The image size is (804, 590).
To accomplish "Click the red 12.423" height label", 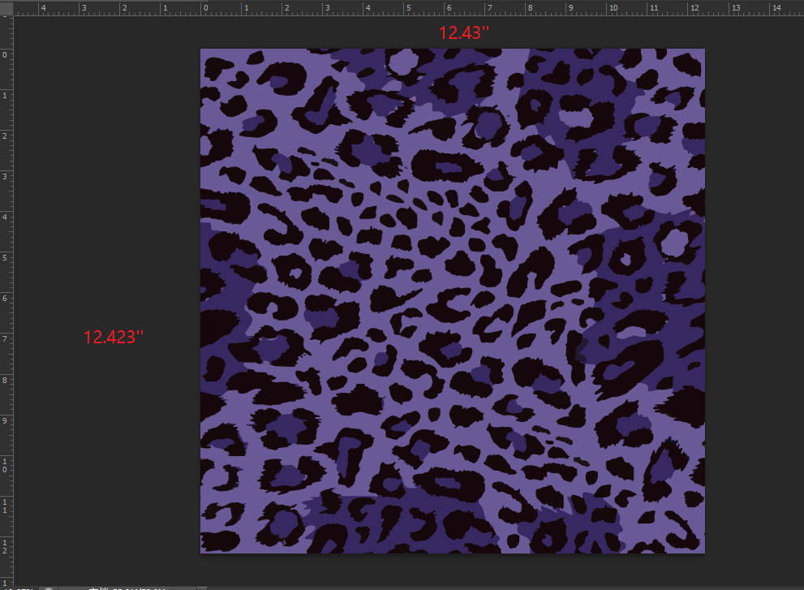I will point(114,337).
